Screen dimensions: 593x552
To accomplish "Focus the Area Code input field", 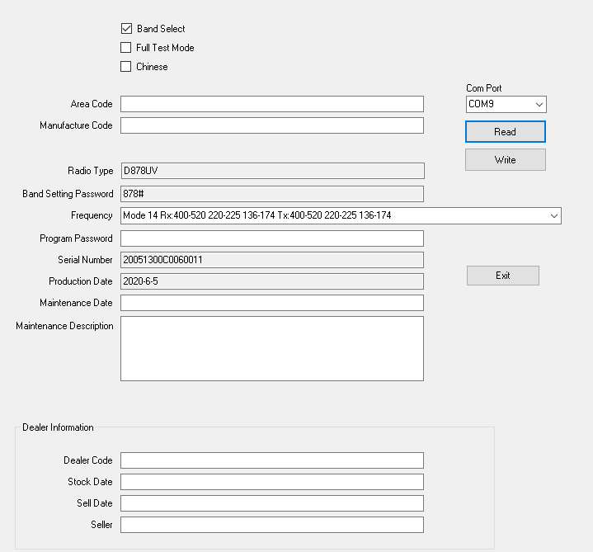I will 272,104.
